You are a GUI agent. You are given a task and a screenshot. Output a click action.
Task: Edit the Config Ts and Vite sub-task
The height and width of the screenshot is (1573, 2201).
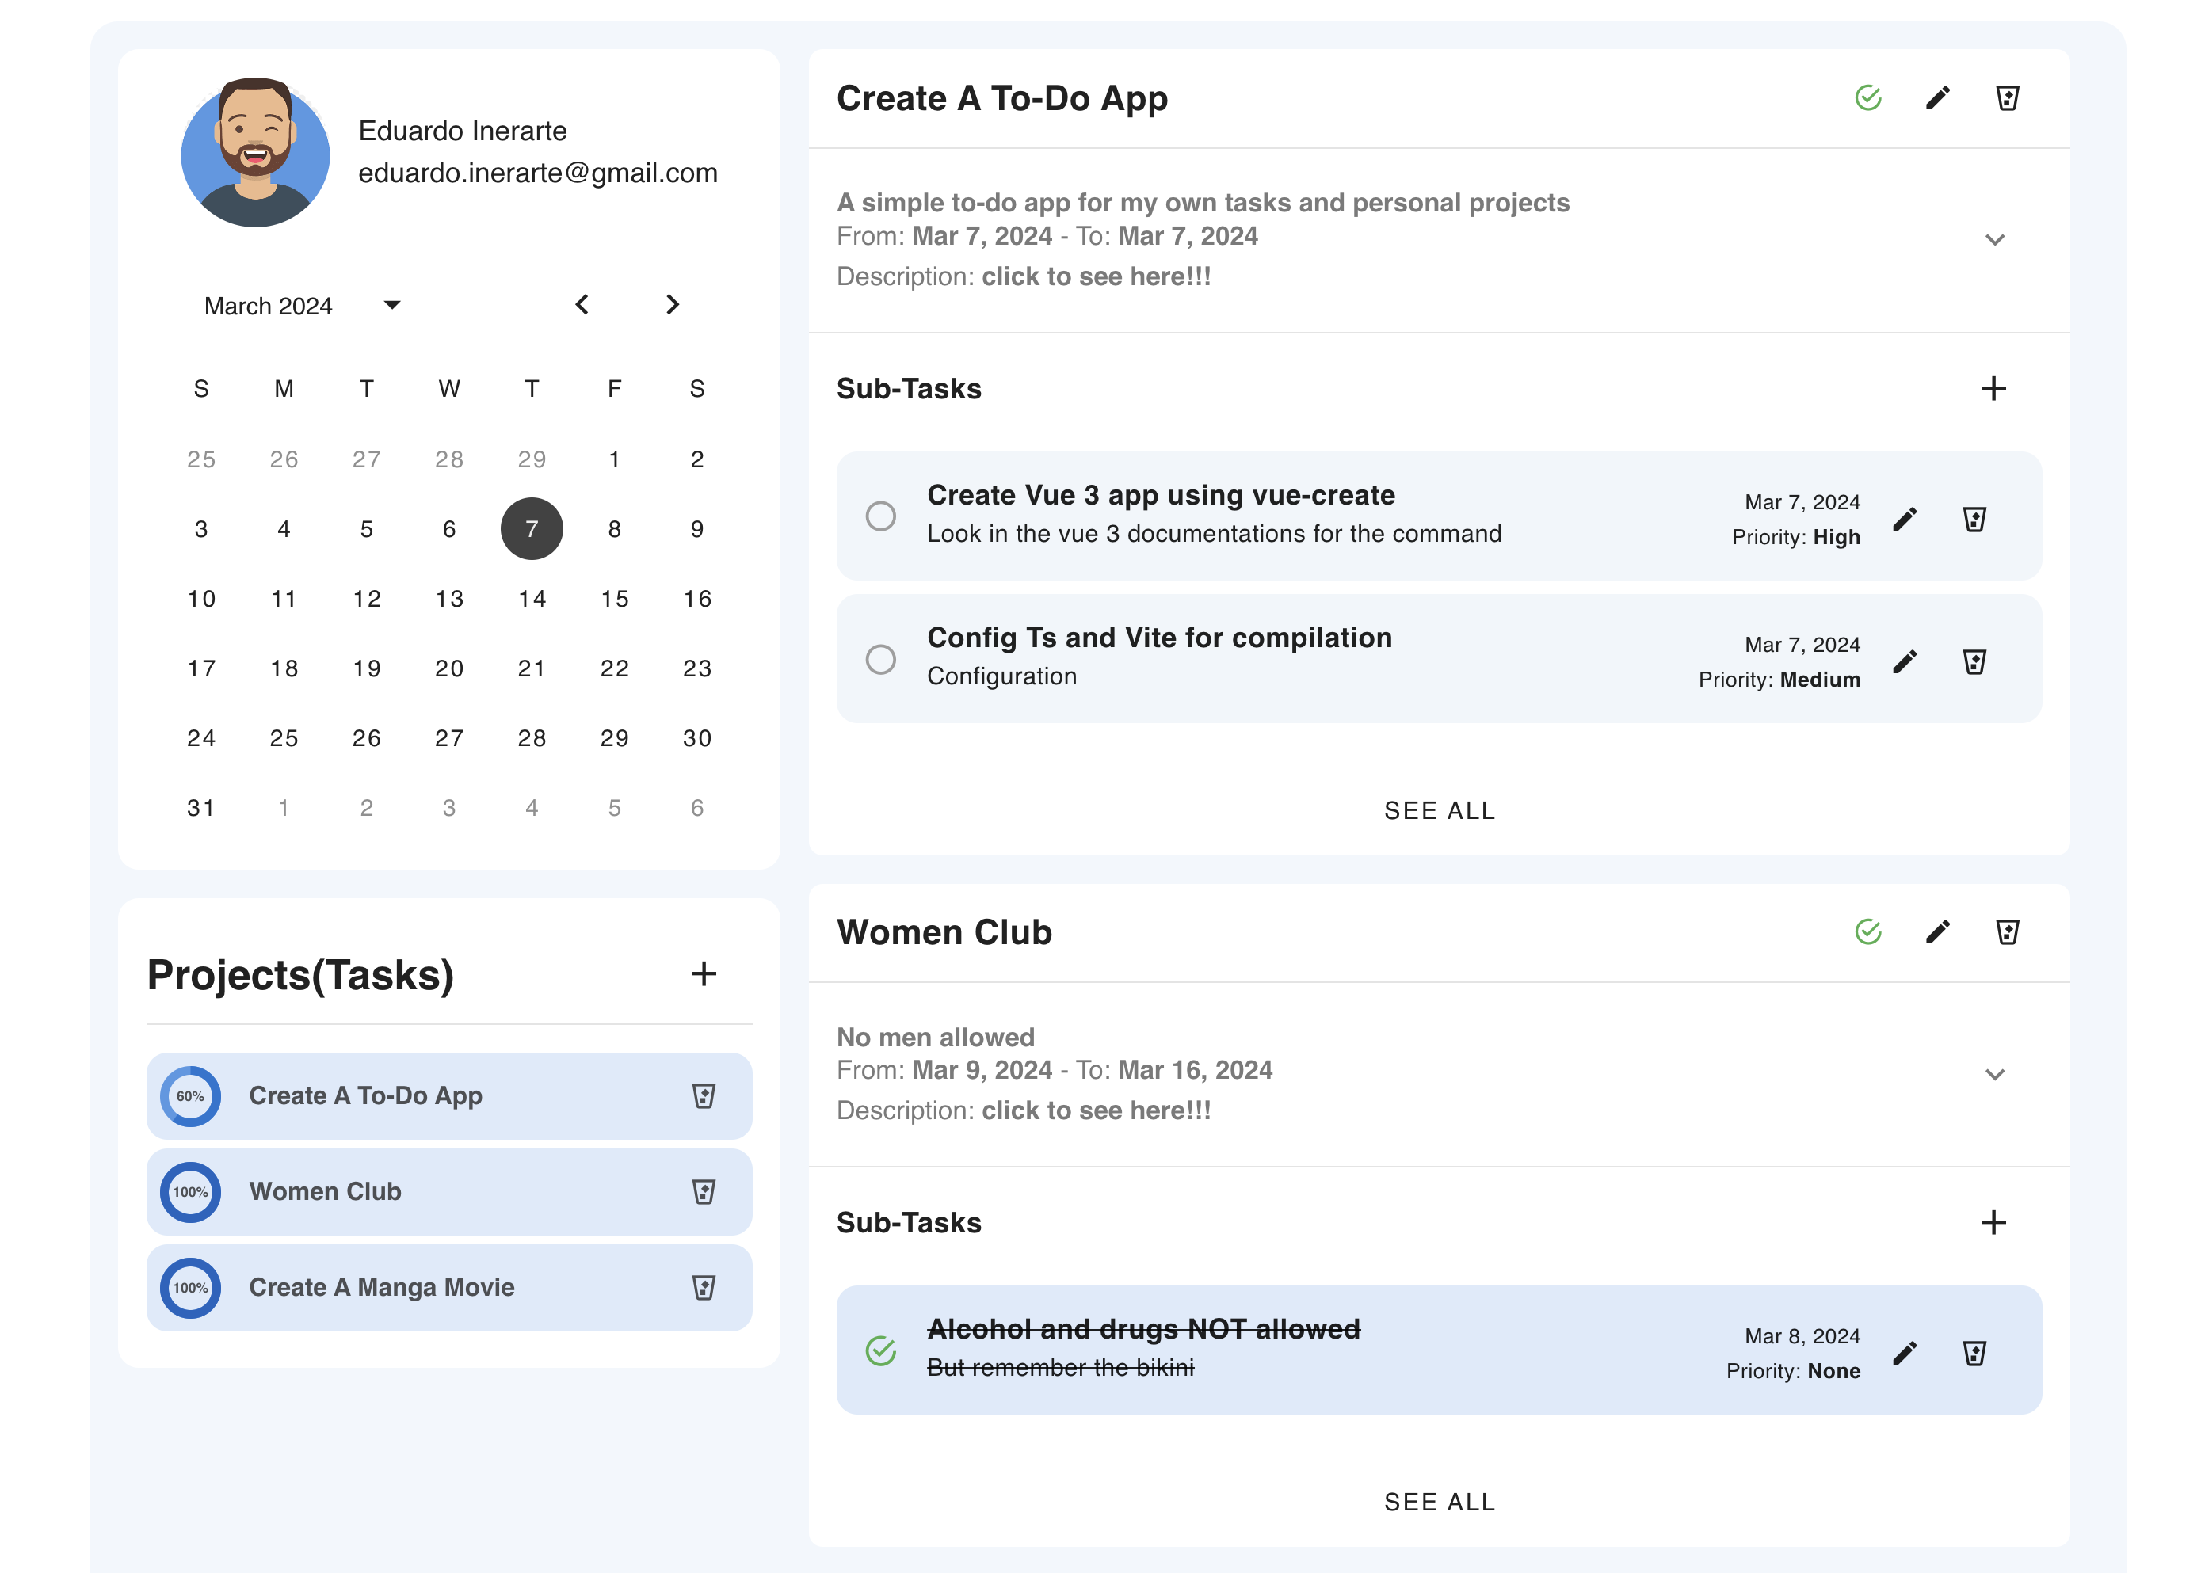click(1905, 661)
